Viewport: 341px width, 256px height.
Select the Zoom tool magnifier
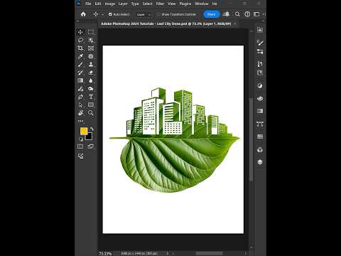tap(91, 113)
